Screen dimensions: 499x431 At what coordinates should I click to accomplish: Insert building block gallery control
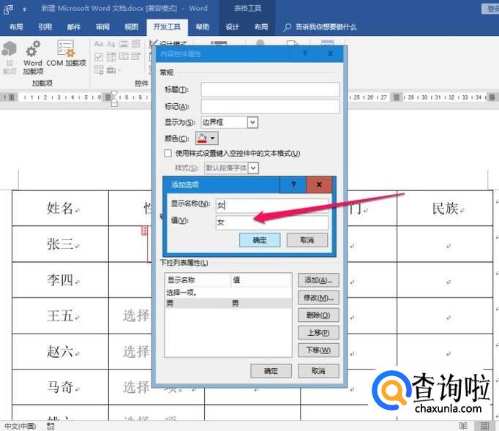[136, 44]
